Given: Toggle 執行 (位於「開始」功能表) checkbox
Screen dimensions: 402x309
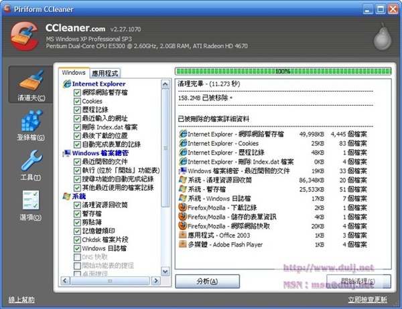Looking at the screenshot, I should tap(77, 171).
